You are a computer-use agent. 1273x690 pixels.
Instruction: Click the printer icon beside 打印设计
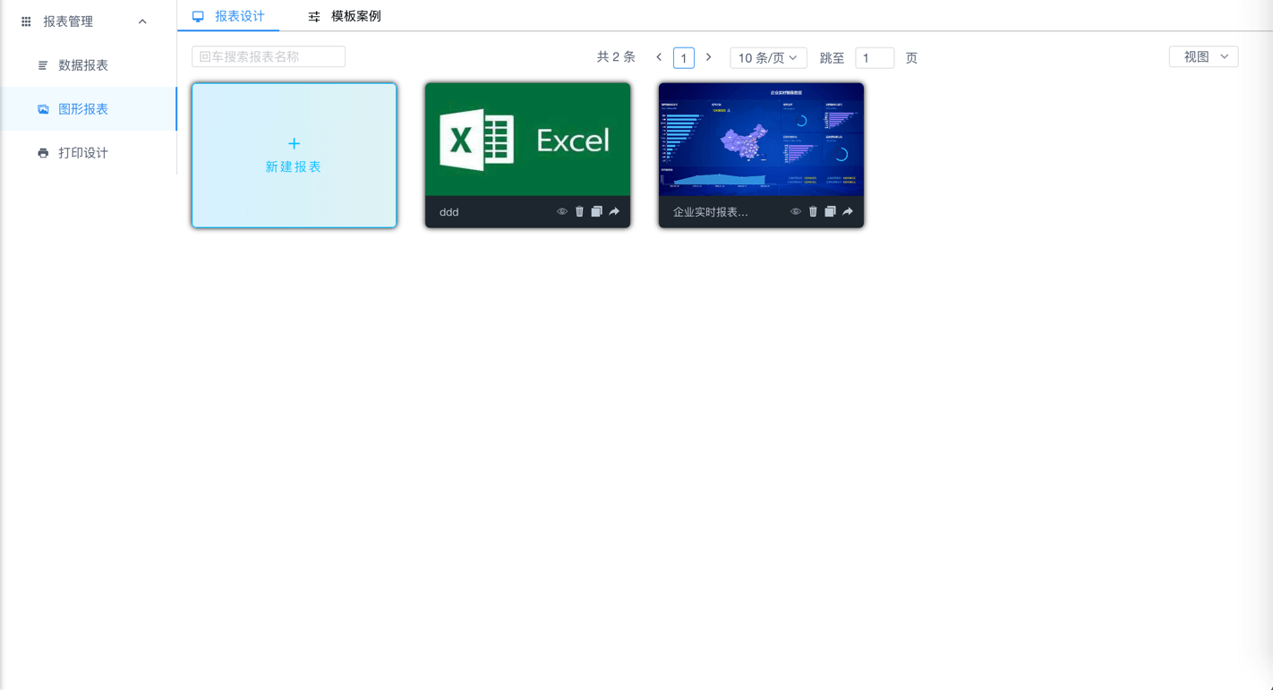tap(43, 153)
